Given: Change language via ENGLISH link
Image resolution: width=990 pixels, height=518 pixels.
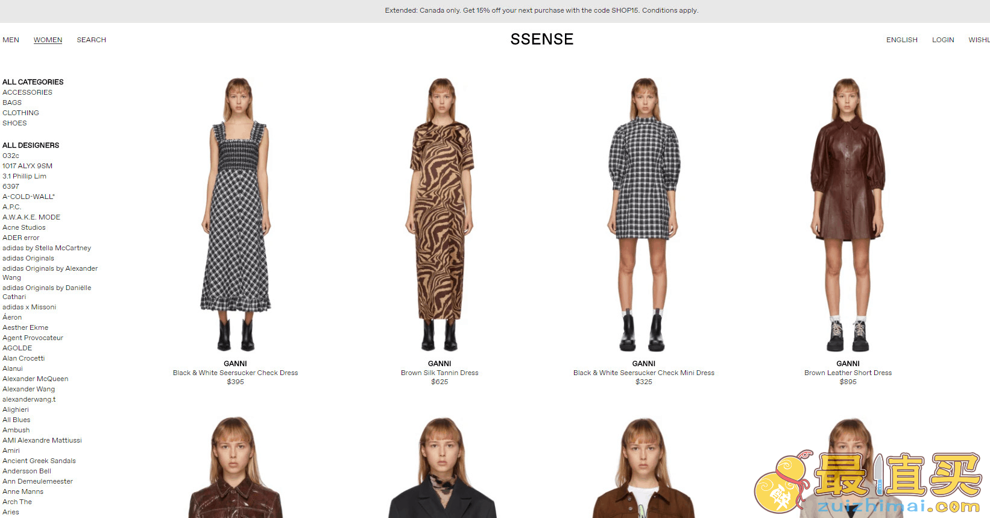Looking at the screenshot, I should [x=901, y=40].
